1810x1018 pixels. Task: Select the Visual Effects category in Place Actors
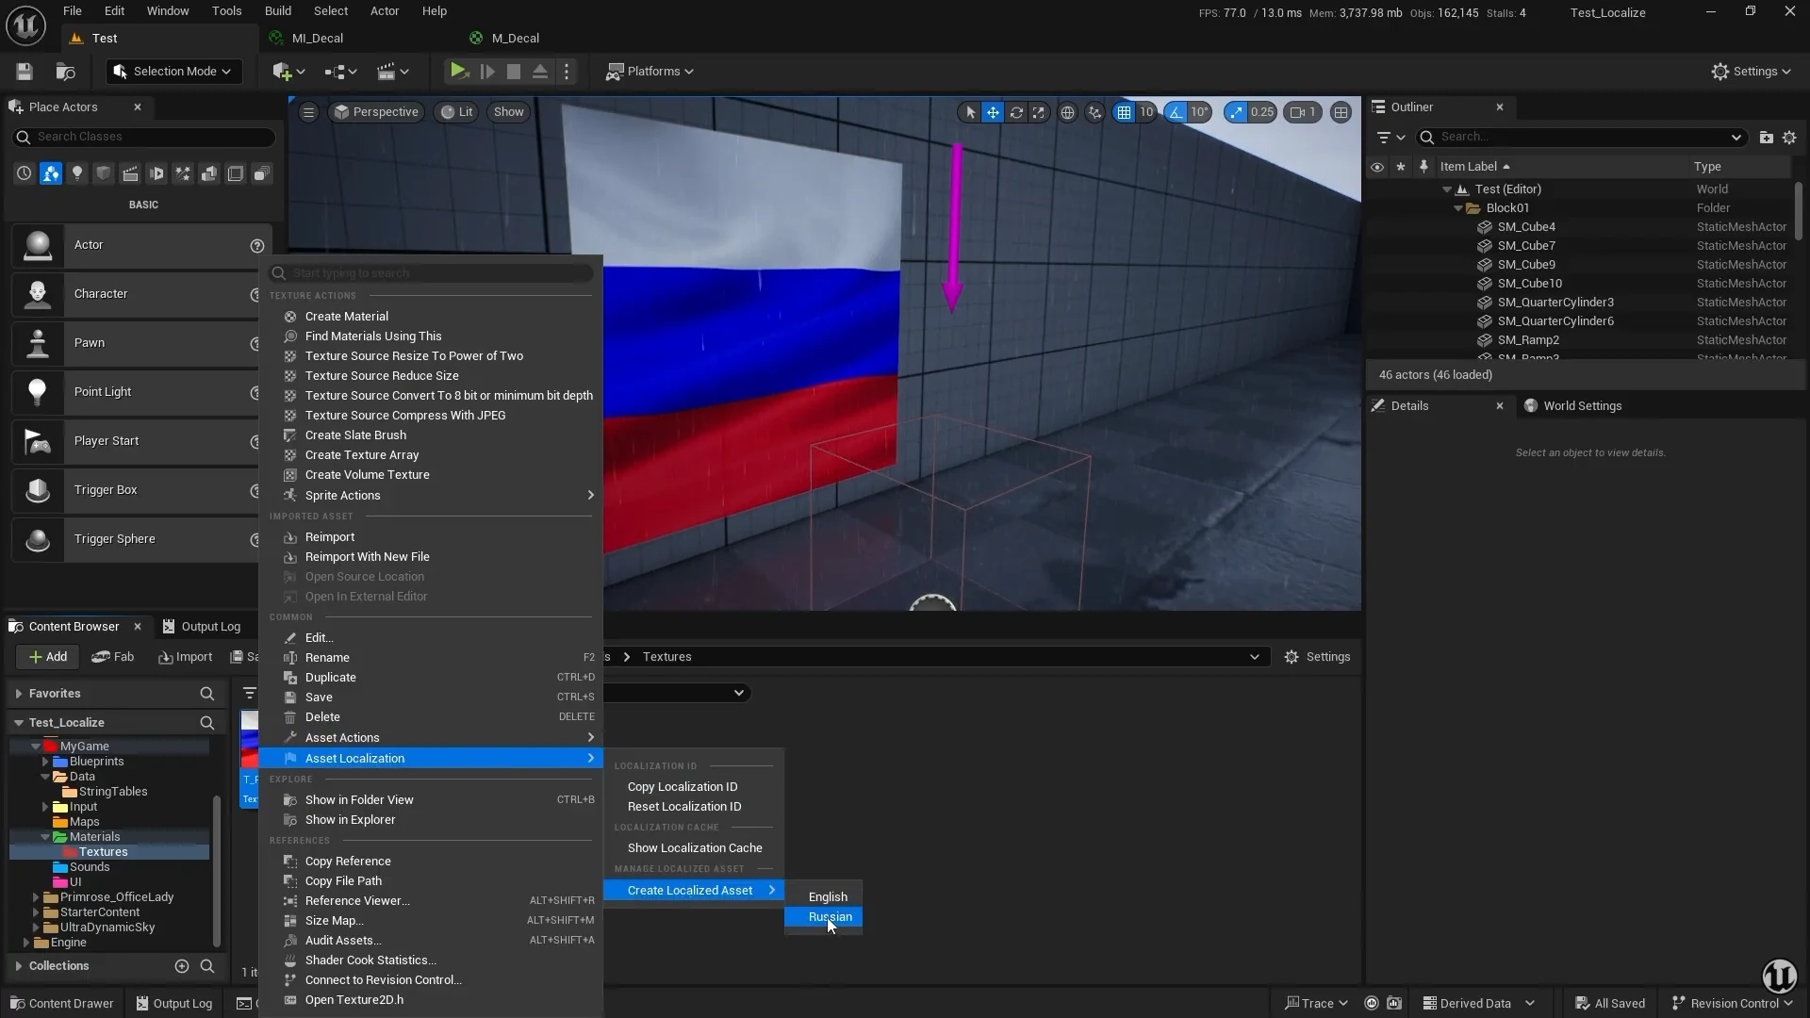click(183, 173)
